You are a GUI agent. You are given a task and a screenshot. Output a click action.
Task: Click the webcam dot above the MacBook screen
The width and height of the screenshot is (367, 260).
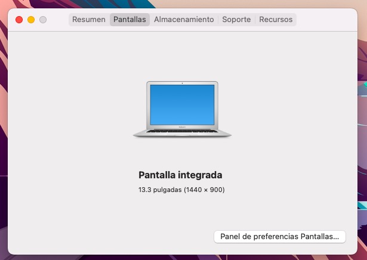pyautogui.click(x=182, y=83)
